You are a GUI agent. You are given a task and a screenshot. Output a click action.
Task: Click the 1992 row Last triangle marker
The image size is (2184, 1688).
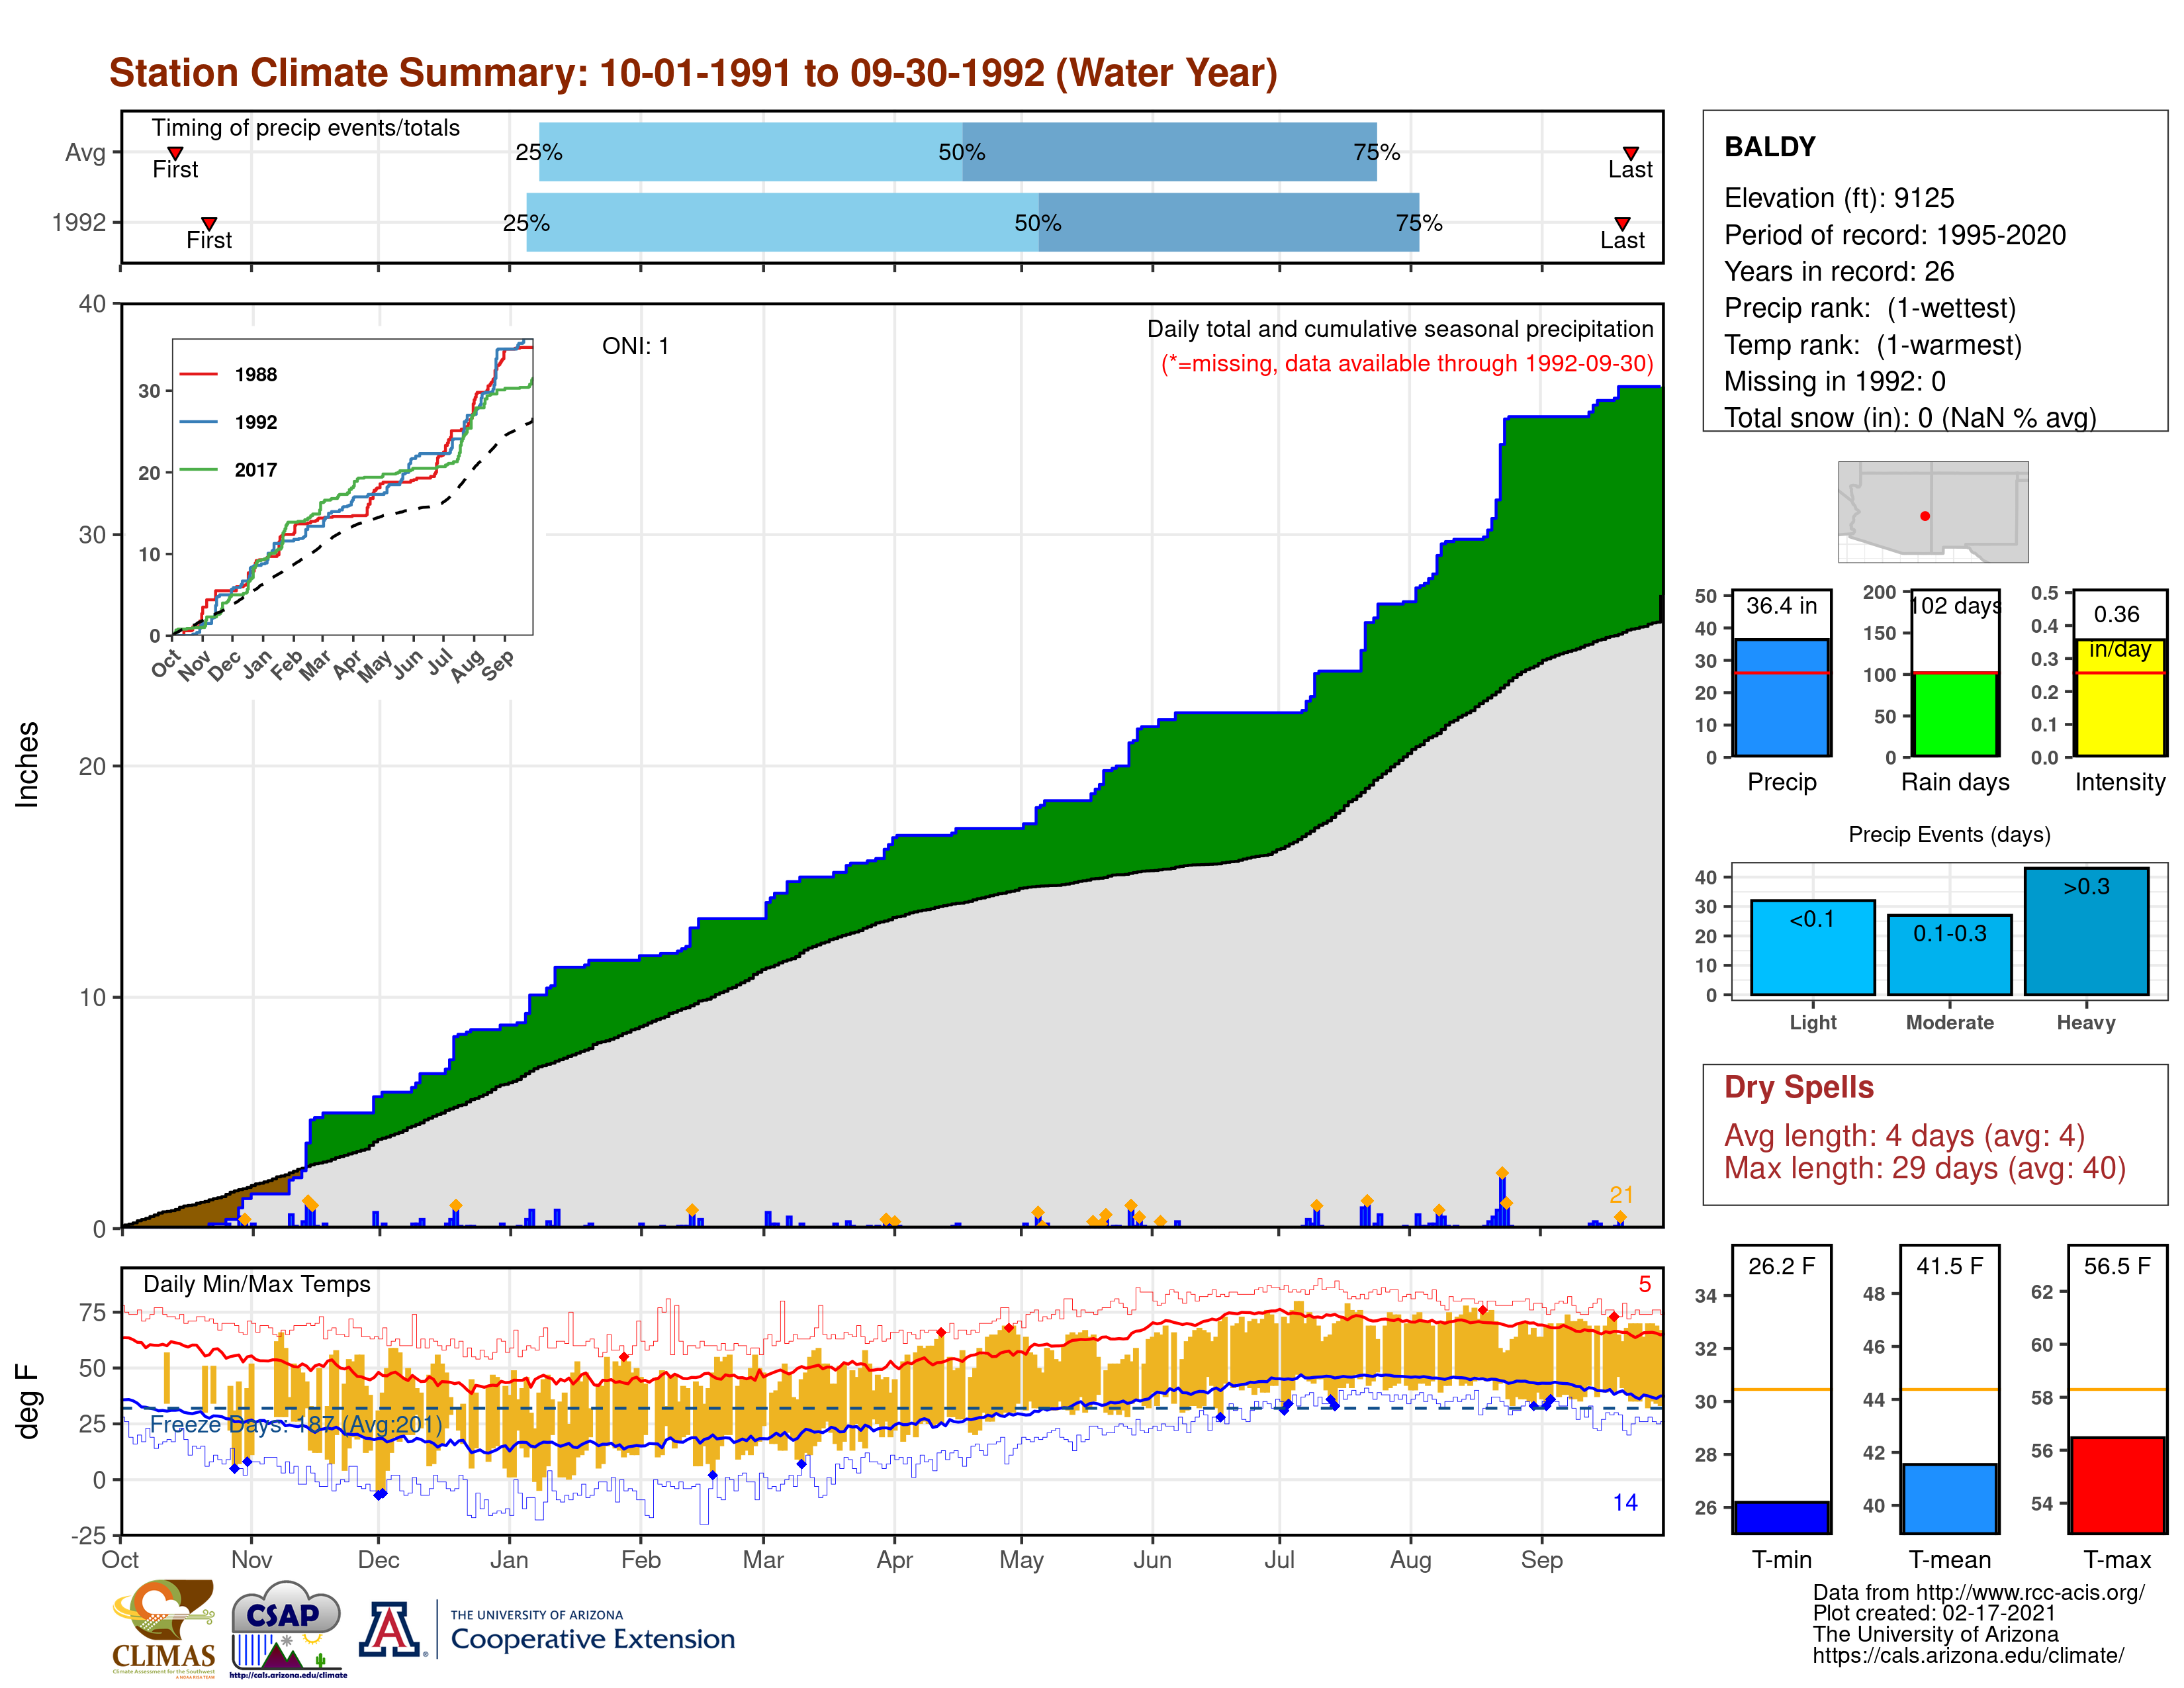tap(1622, 224)
